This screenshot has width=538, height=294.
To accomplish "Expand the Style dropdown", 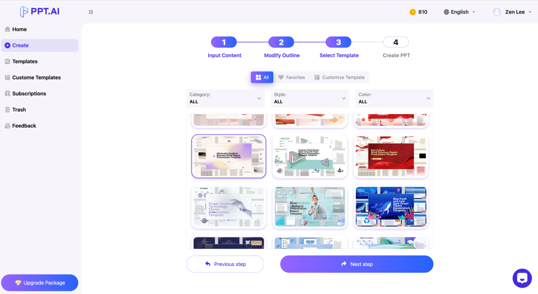I will pos(310,98).
